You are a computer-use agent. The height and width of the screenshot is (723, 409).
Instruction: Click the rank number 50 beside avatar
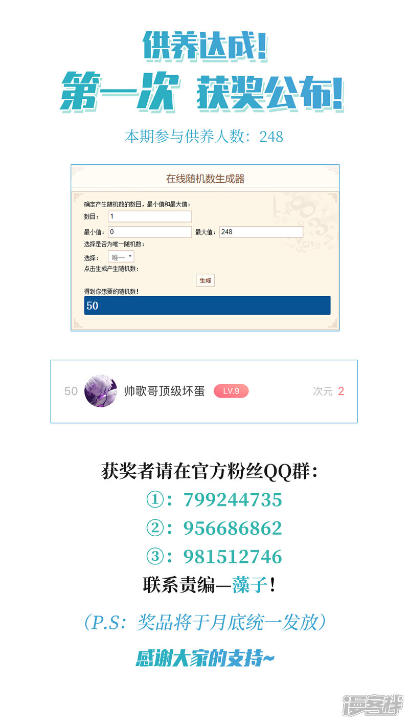click(x=71, y=391)
